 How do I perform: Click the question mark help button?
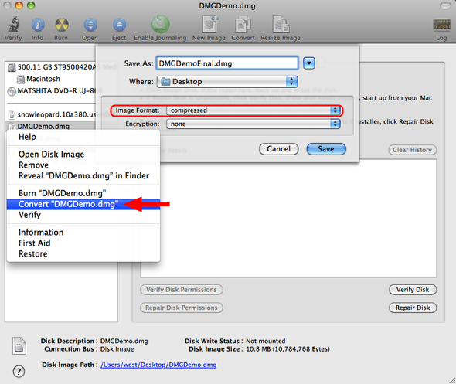19,371
